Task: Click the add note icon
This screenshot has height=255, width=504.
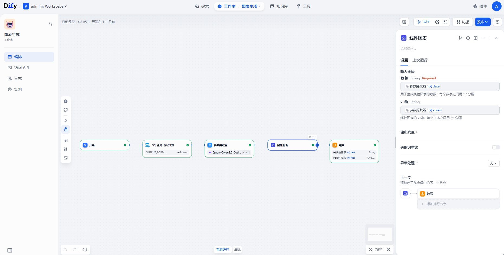Action: click(x=66, y=110)
